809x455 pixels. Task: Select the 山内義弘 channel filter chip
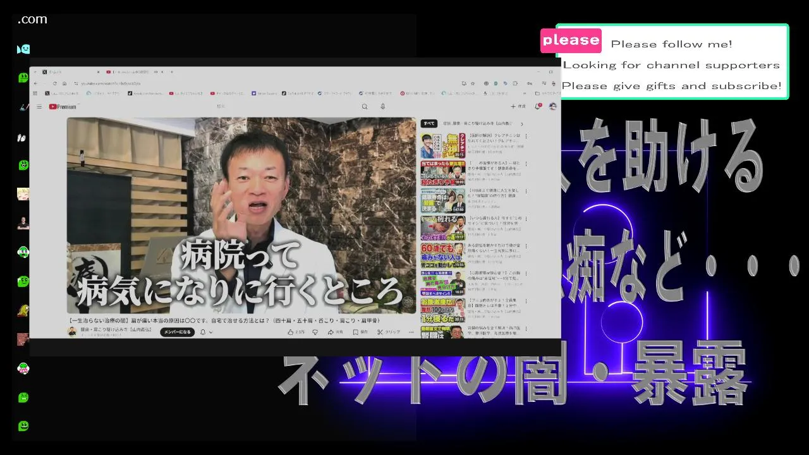pyautogui.click(x=479, y=123)
